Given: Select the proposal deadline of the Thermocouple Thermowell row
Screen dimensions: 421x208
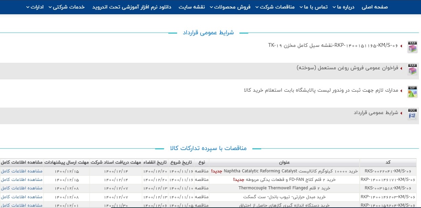Looking at the screenshot, I should tap(66, 188).
